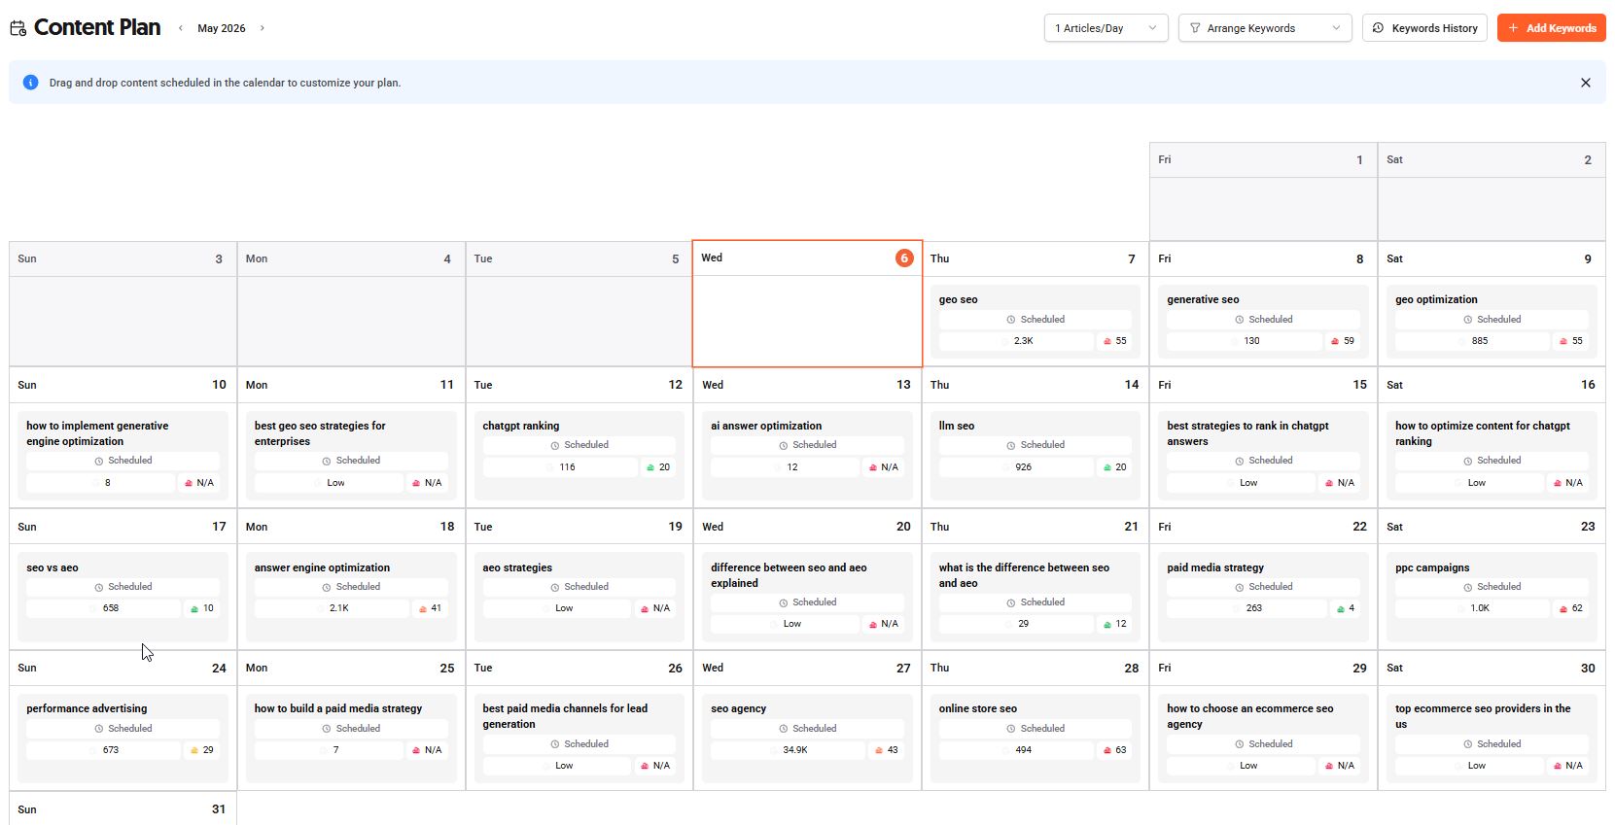The image size is (1615, 825).
Task: Click difficulty 10 icon on 'seo vs aeo'
Action: [x=194, y=608]
